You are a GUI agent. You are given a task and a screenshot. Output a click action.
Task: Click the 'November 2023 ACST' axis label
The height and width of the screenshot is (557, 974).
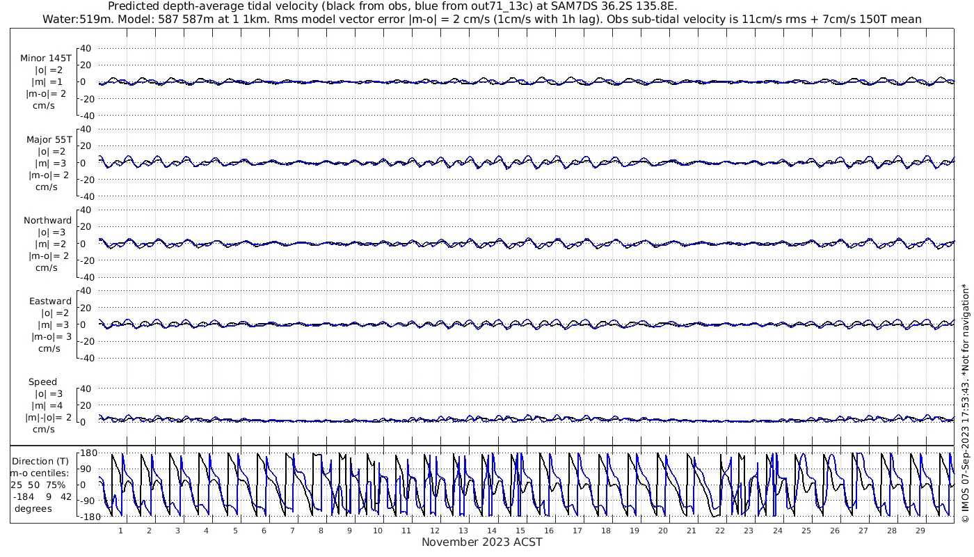[482, 542]
